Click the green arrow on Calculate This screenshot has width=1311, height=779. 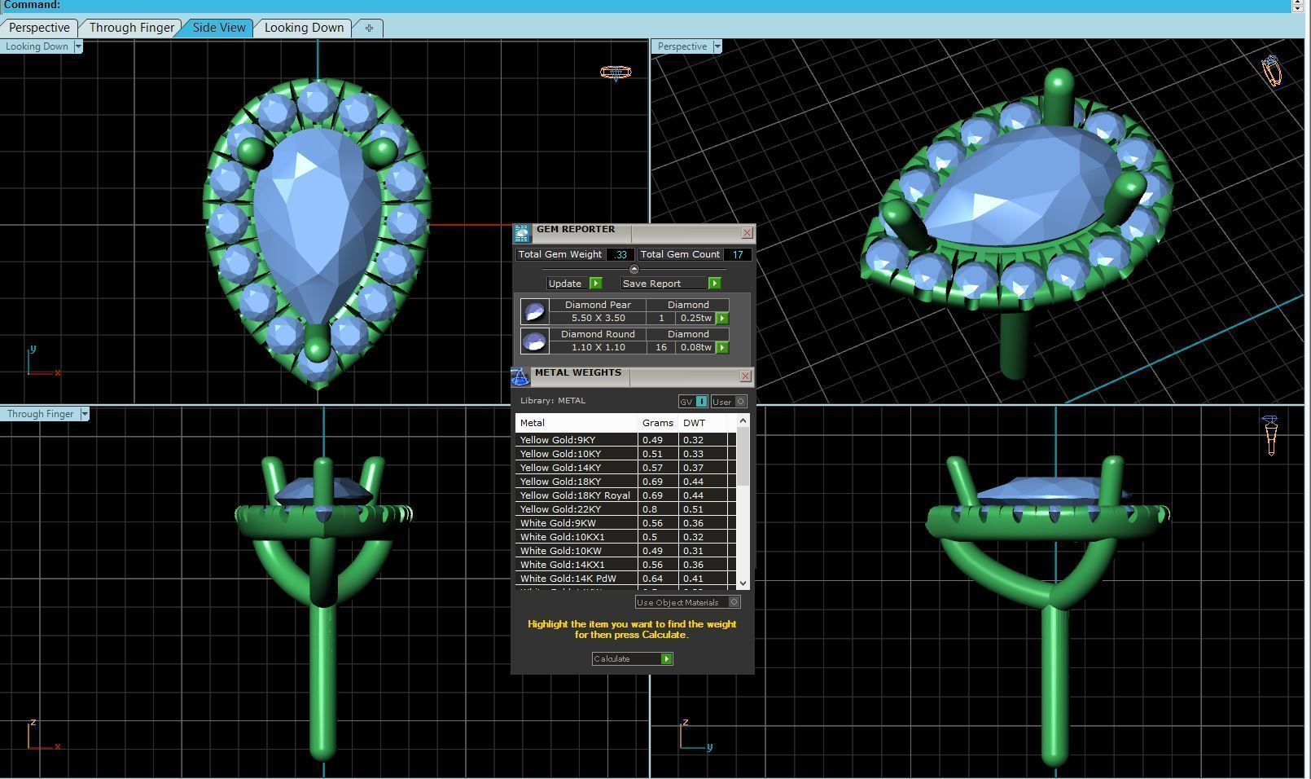[667, 658]
